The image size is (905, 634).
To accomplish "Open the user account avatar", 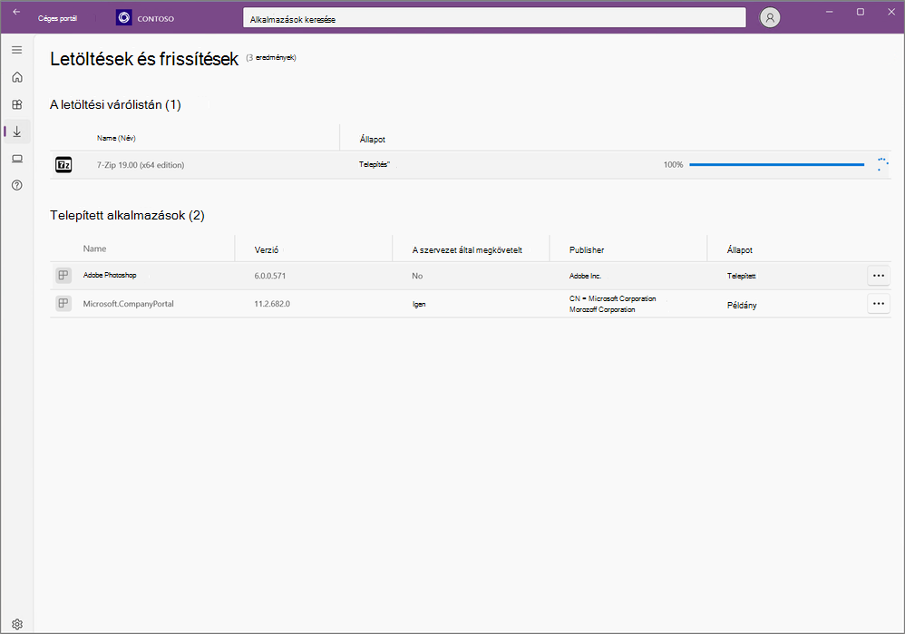I will [x=769, y=18].
